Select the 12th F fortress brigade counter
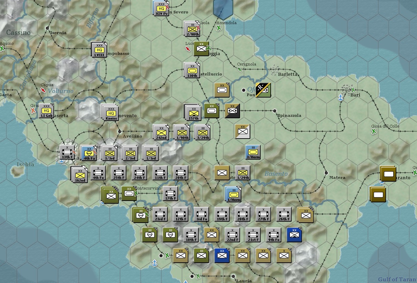The image size is (417, 283). click(x=181, y=214)
